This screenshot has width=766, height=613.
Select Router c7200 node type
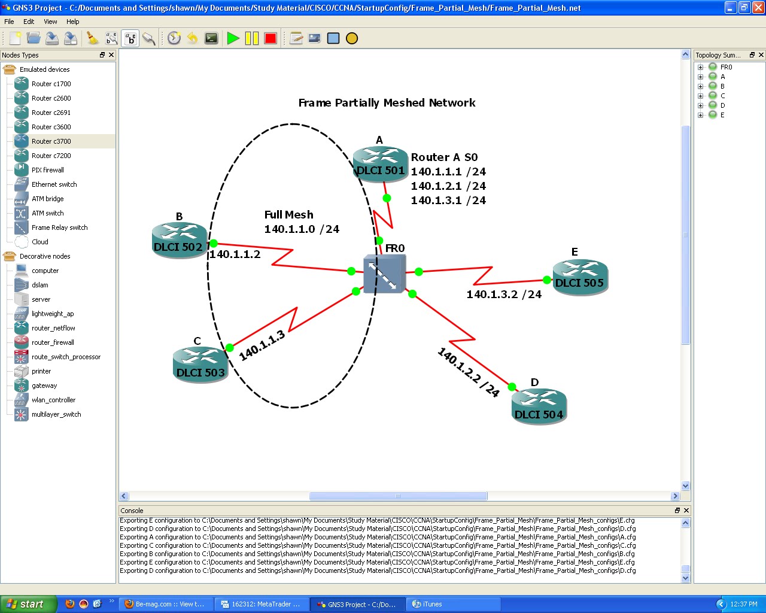(x=43, y=156)
